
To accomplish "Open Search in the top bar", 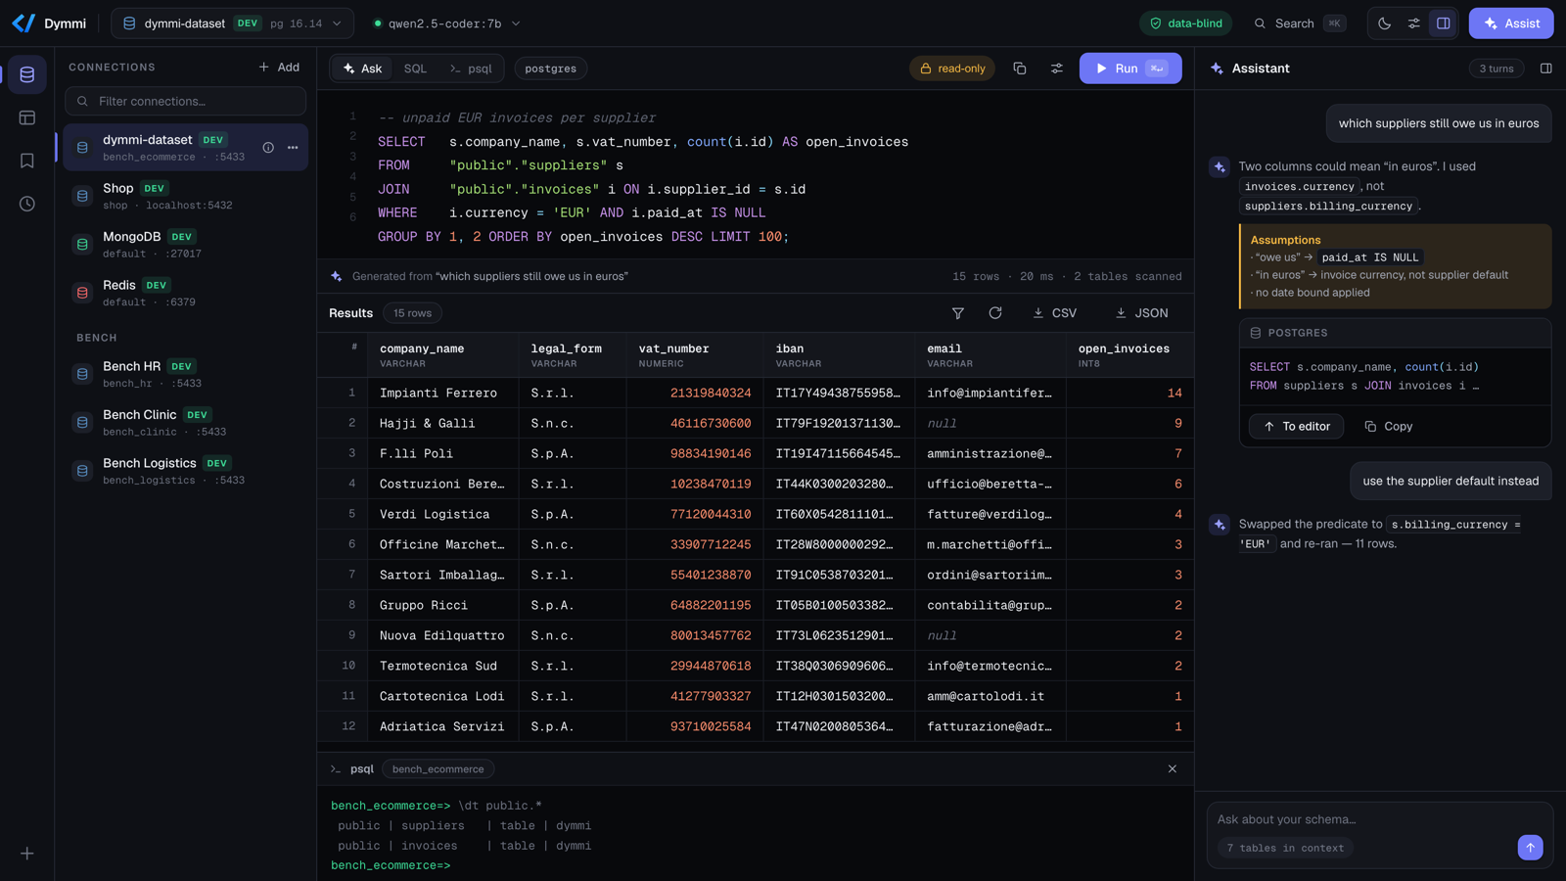I will [1301, 23].
